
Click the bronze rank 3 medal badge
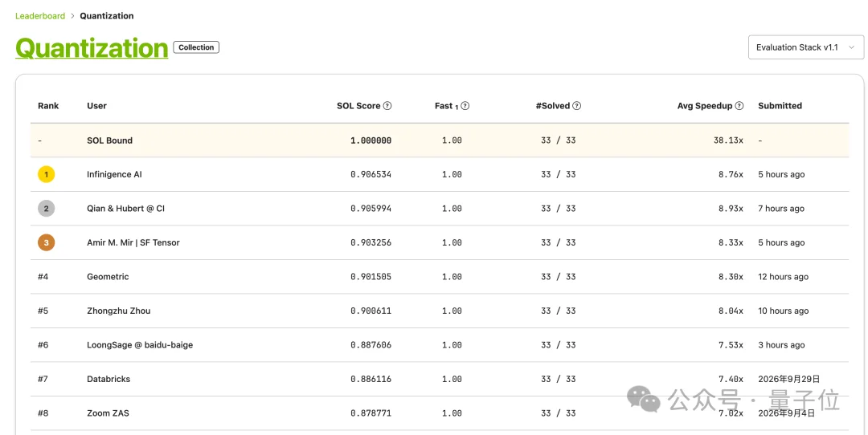coord(46,242)
